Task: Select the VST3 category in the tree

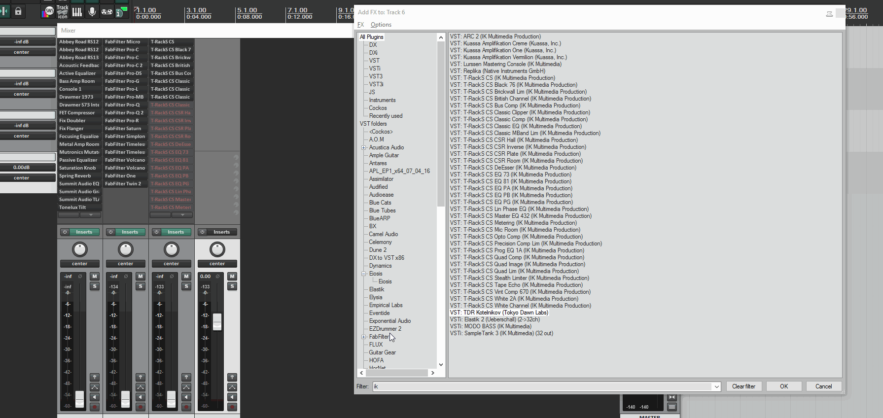Action: pos(376,76)
